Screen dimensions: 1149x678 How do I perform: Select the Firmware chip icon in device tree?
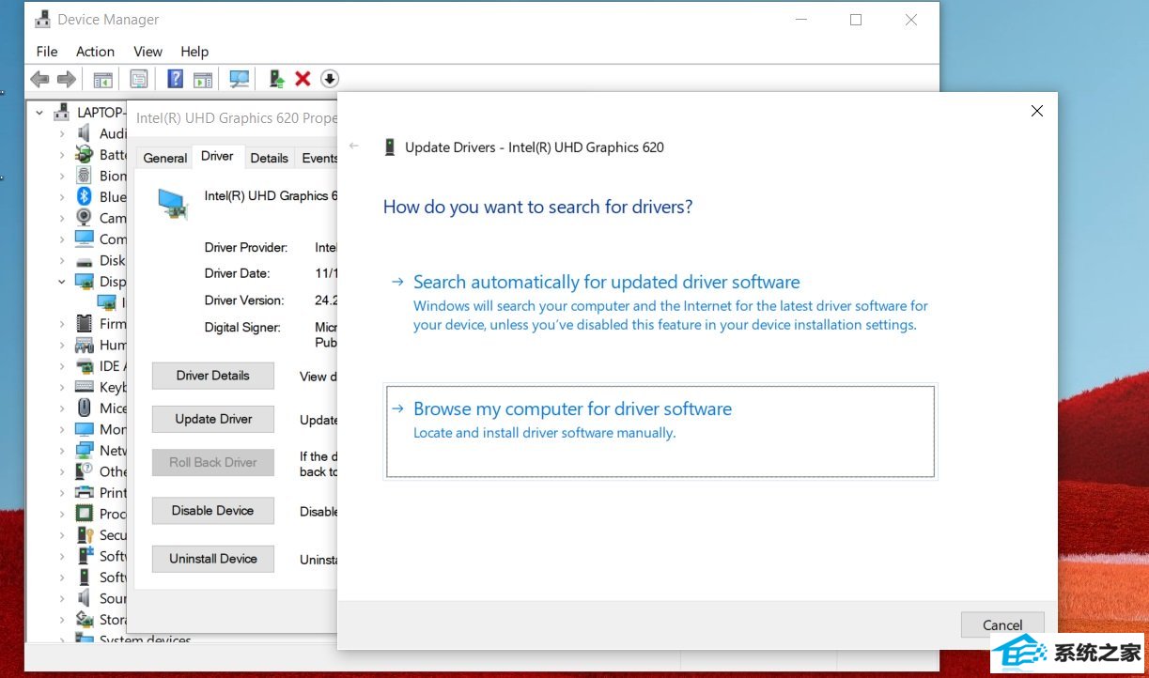[85, 323]
